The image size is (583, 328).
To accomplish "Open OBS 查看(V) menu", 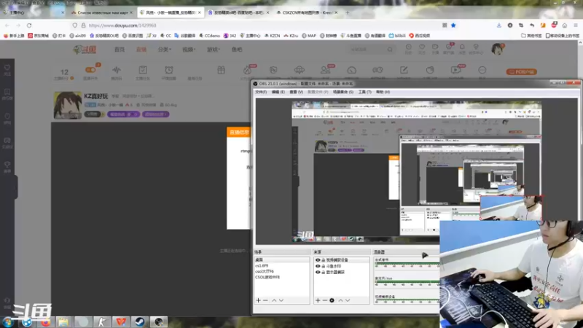I will [297, 92].
